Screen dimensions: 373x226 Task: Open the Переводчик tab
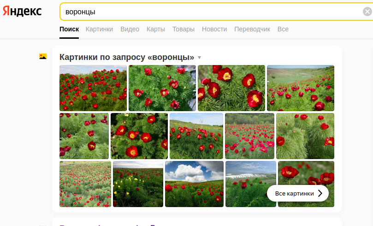(x=252, y=29)
